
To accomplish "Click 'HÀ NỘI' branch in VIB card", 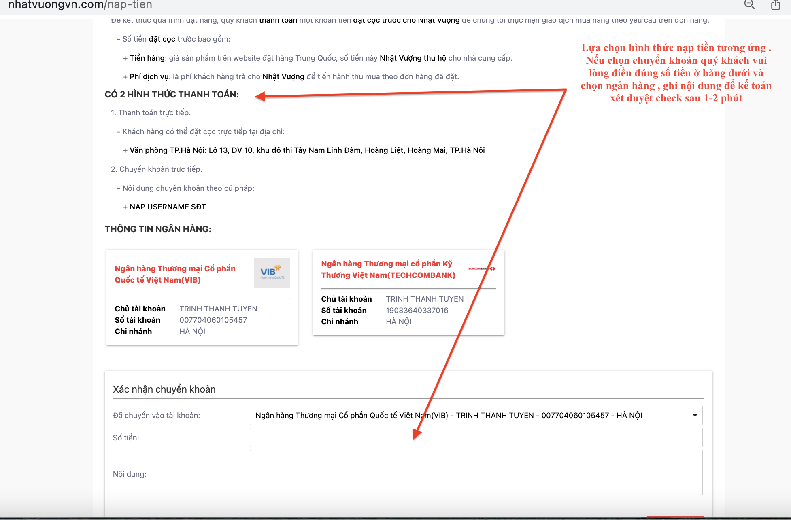I will 192,331.
